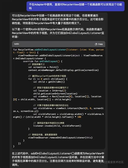Select the blue user question bubble
The width and height of the screenshot is (128, 168).
click(x=76, y=6)
